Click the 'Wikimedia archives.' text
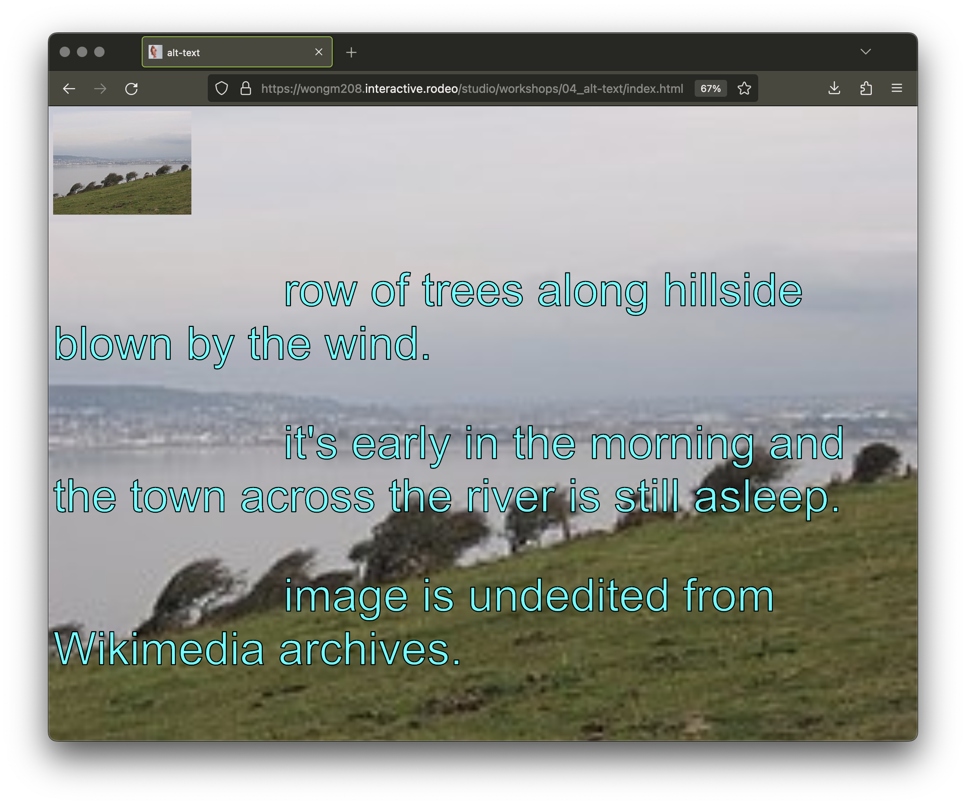Viewport: 966px width, 805px height. tap(257, 649)
